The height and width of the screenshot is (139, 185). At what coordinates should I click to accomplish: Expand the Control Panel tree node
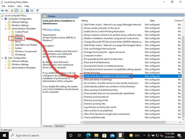pos(9,32)
